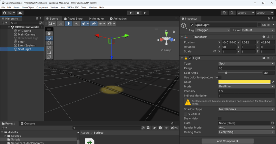The height and width of the screenshot is (144, 276).
Task: Open undo history icon
Action: 224,13
